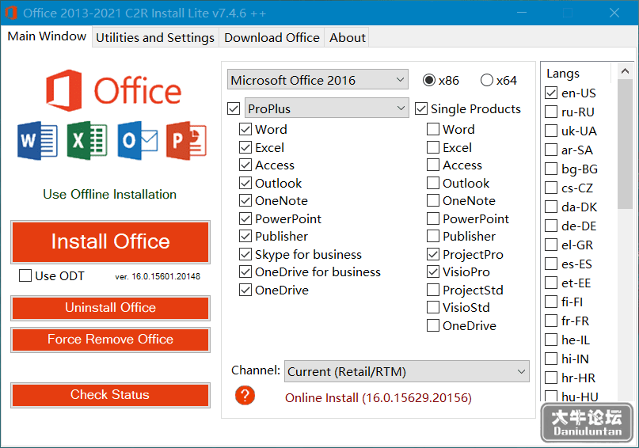The image size is (639, 448).
Task: Click the Use Offline Installation link
Action: [109, 194]
